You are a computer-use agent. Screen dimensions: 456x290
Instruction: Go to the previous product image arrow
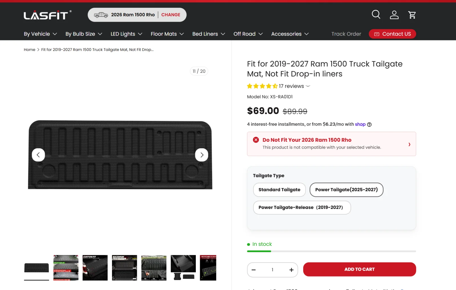click(38, 155)
